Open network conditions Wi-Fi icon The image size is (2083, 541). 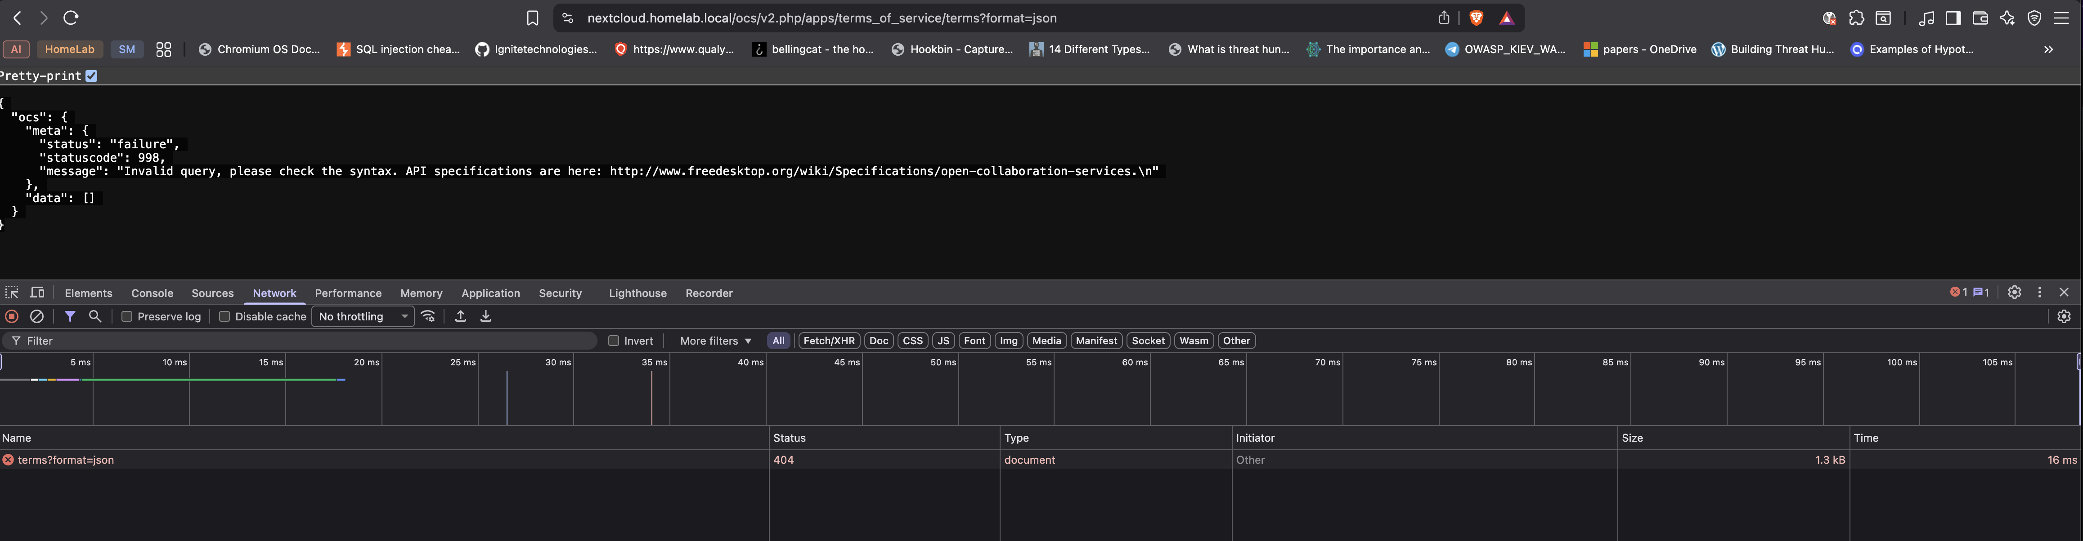[x=429, y=316]
